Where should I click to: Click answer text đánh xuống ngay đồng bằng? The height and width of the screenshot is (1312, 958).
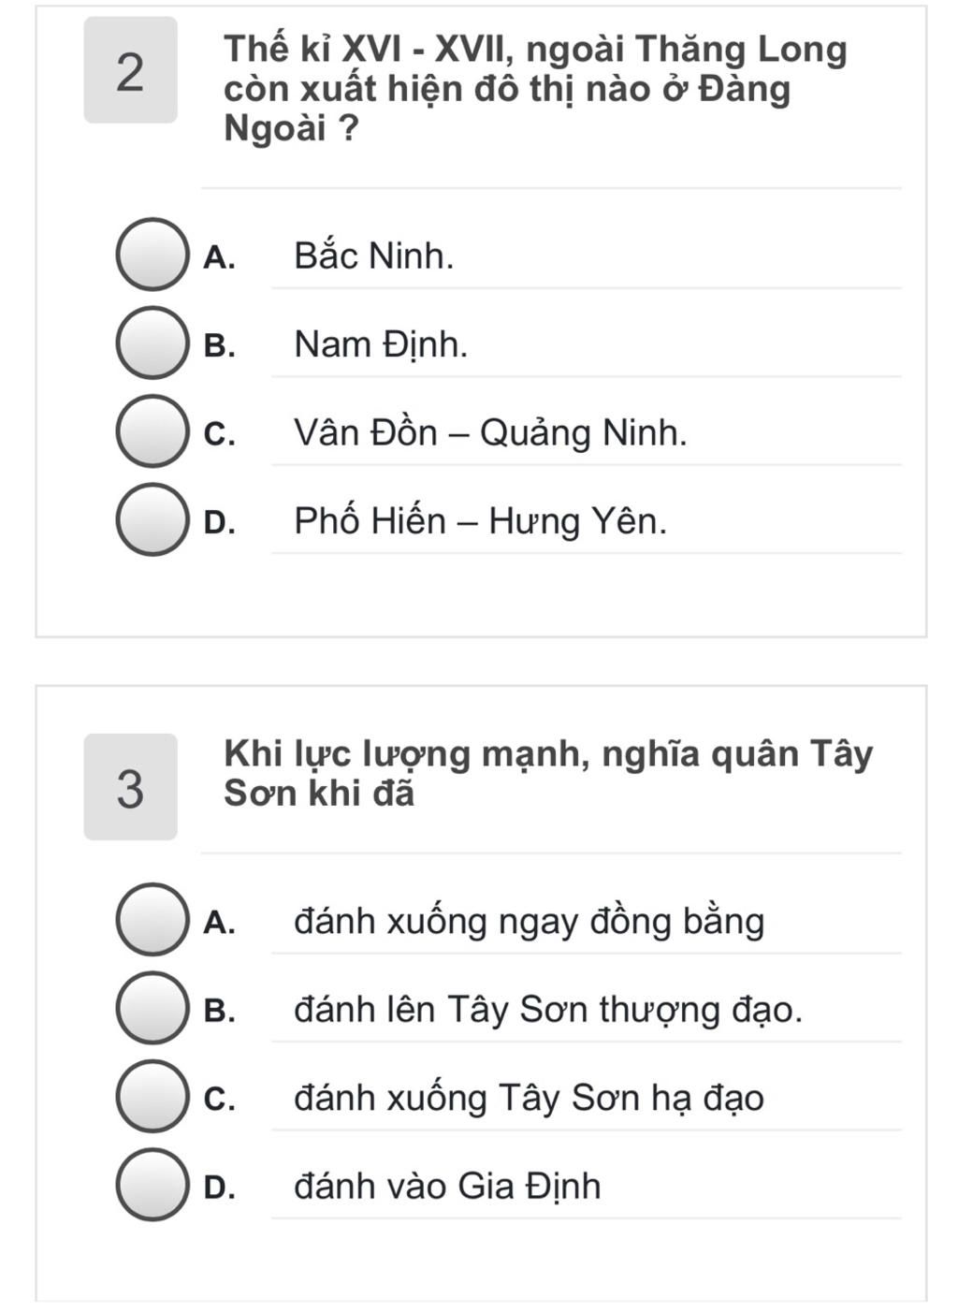pos(530,922)
